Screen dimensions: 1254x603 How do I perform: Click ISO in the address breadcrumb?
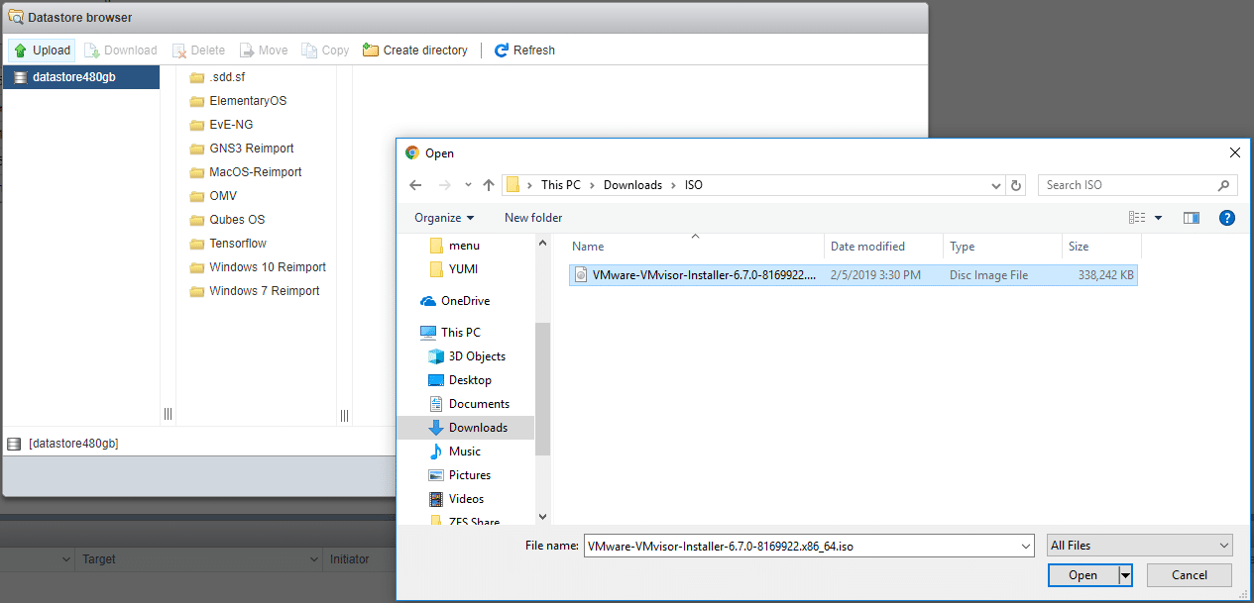[693, 185]
